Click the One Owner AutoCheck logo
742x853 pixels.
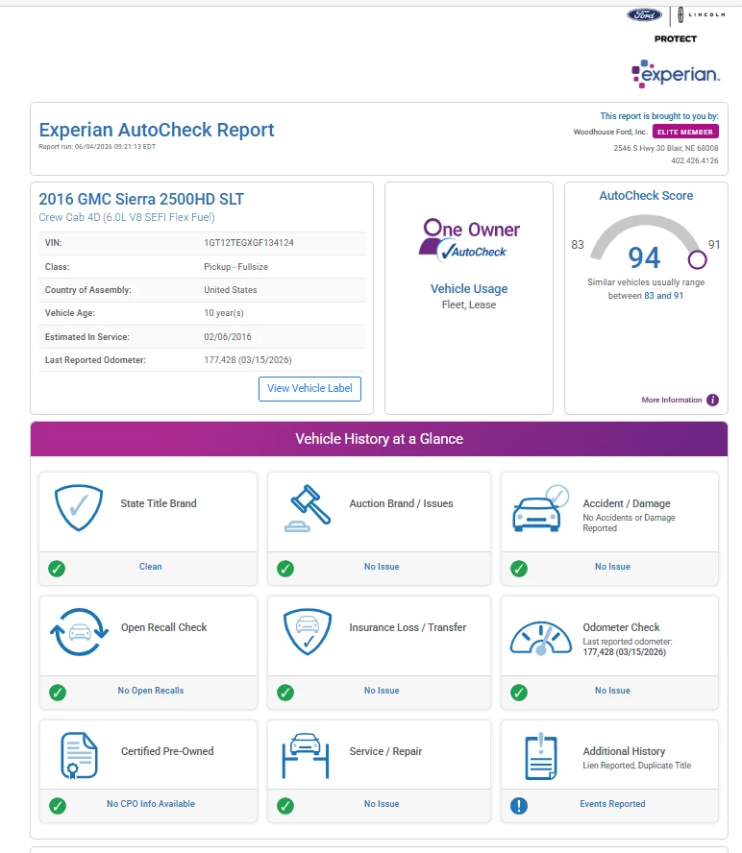click(469, 240)
